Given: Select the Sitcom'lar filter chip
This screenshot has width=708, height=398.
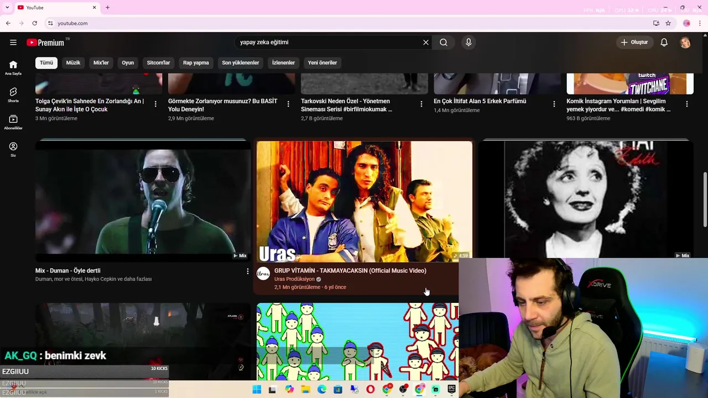Looking at the screenshot, I should pyautogui.click(x=158, y=62).
